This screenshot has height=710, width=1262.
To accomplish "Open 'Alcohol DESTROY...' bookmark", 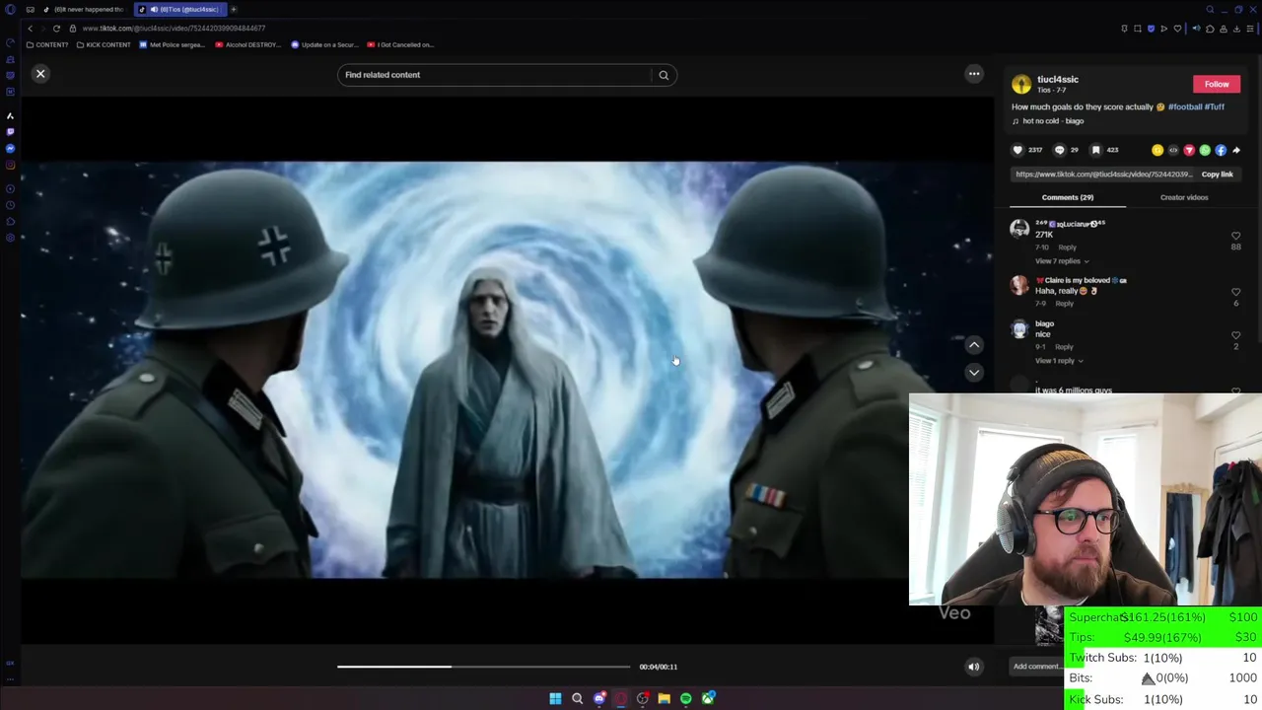I will click(x=248, y=44).
